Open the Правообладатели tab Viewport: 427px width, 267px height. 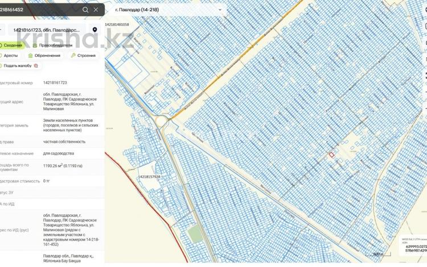click(x=52, y=45)
